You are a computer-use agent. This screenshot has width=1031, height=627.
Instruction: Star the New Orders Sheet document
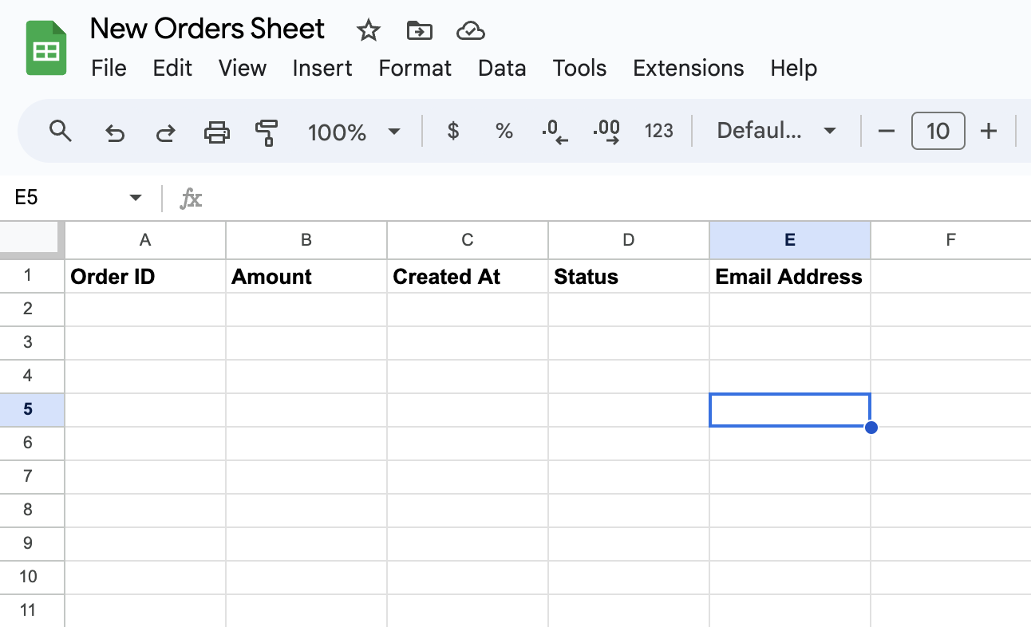(368, 30)
